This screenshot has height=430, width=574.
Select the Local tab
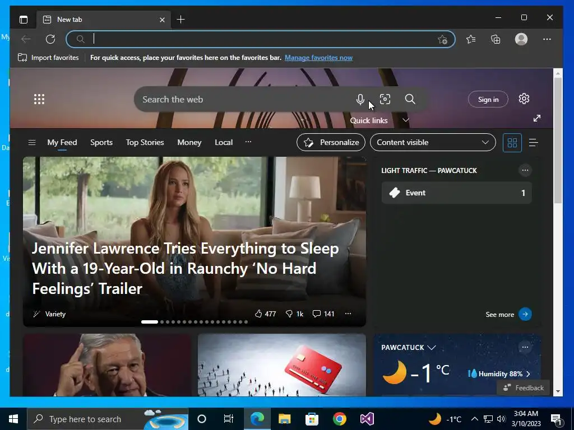224,142
